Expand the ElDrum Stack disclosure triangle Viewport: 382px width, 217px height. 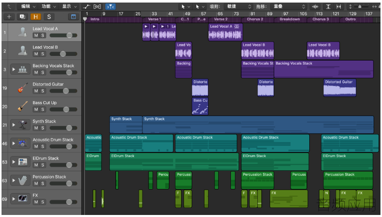(x=14, y=162)
